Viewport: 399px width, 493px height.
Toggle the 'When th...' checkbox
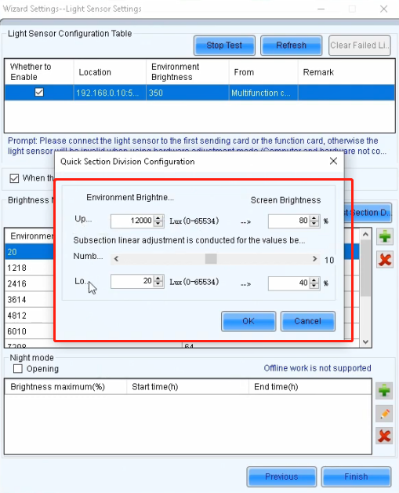14,178
